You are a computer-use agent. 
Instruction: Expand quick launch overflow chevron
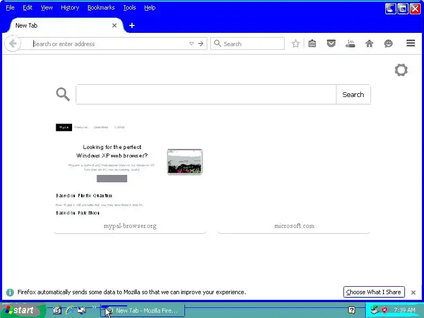point(94,307)
